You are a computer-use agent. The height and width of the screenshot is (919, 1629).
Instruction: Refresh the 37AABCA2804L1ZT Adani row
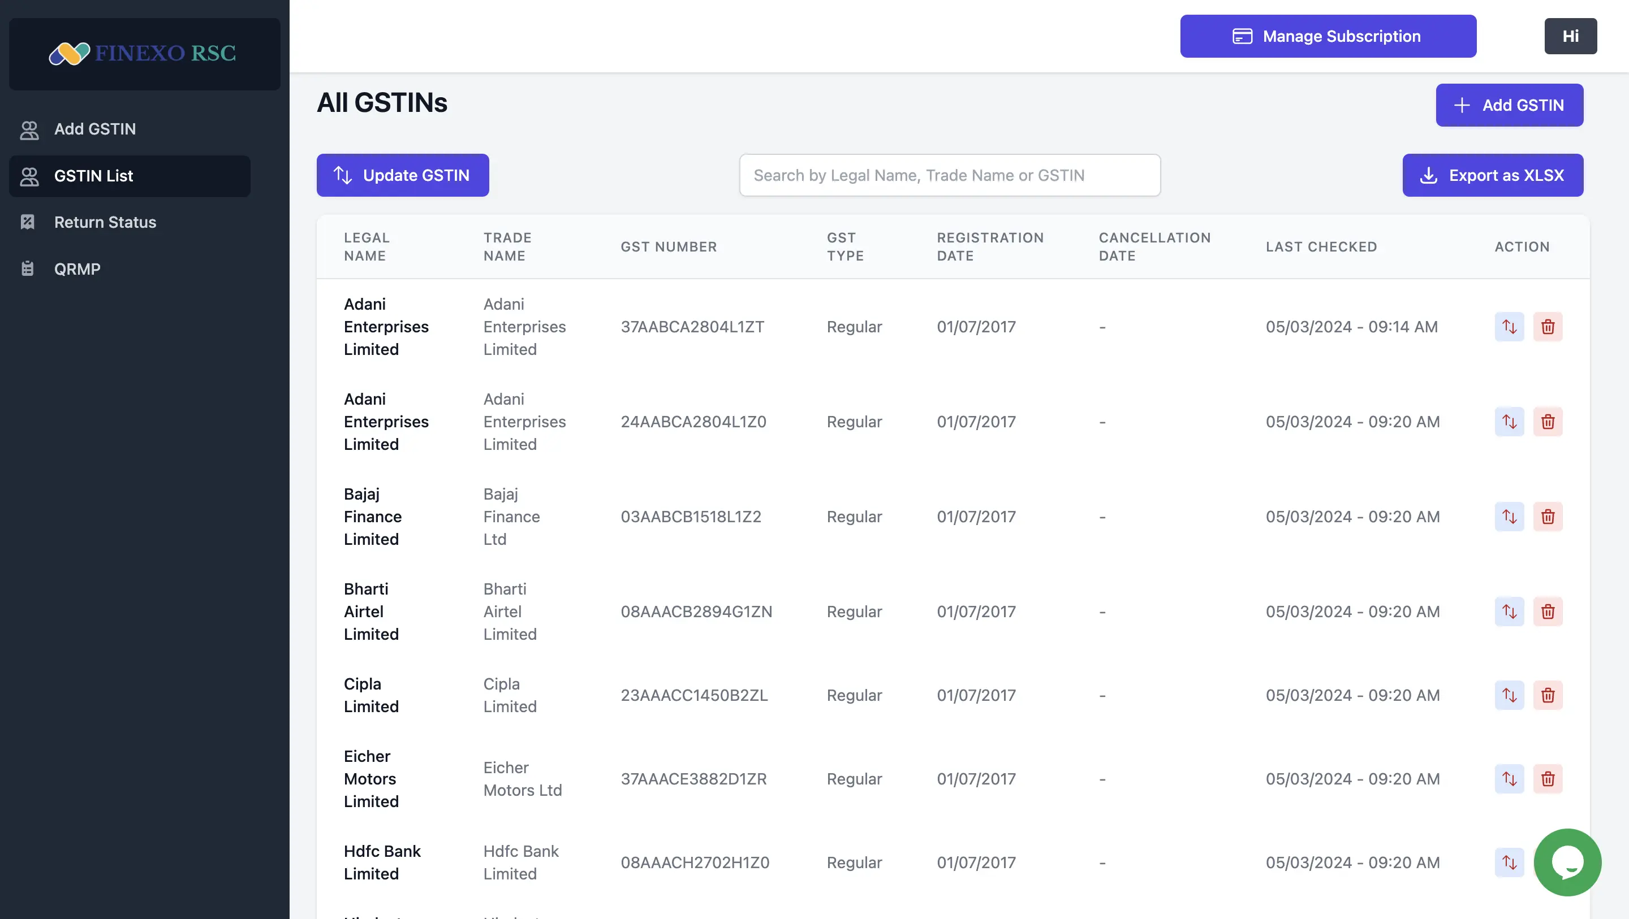tap(1510, 327)
